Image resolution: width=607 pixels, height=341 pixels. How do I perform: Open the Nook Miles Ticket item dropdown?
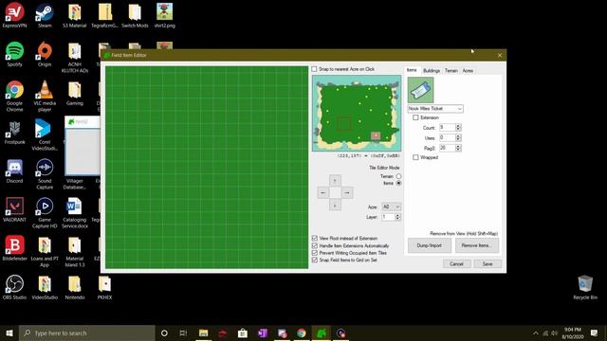pyautogui.click(x=435, y=109)
